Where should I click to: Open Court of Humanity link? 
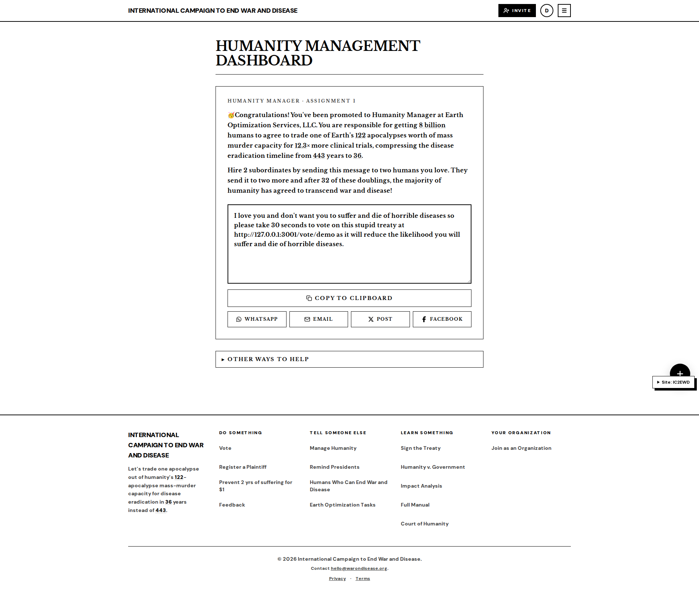[424, 524]
